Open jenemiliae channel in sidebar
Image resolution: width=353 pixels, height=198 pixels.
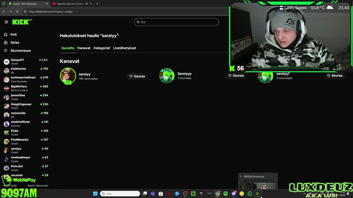[x=26, y=97]
